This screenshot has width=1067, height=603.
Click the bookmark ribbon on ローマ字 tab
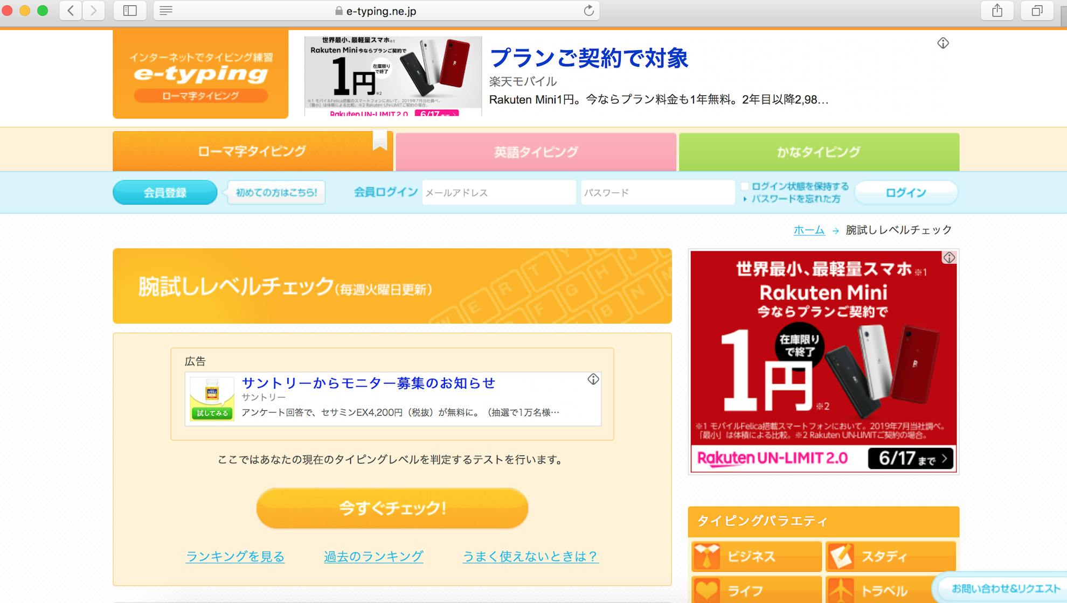380,141
